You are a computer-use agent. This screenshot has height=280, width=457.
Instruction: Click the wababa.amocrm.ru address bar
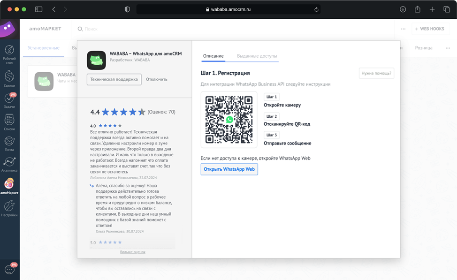228,9
